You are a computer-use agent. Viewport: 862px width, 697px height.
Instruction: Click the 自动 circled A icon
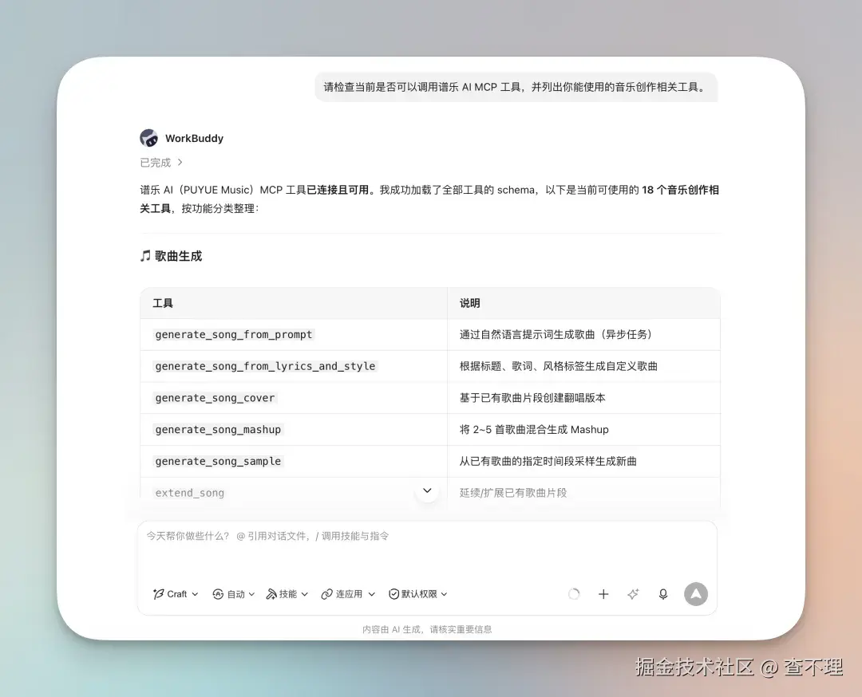click(218, 594)
